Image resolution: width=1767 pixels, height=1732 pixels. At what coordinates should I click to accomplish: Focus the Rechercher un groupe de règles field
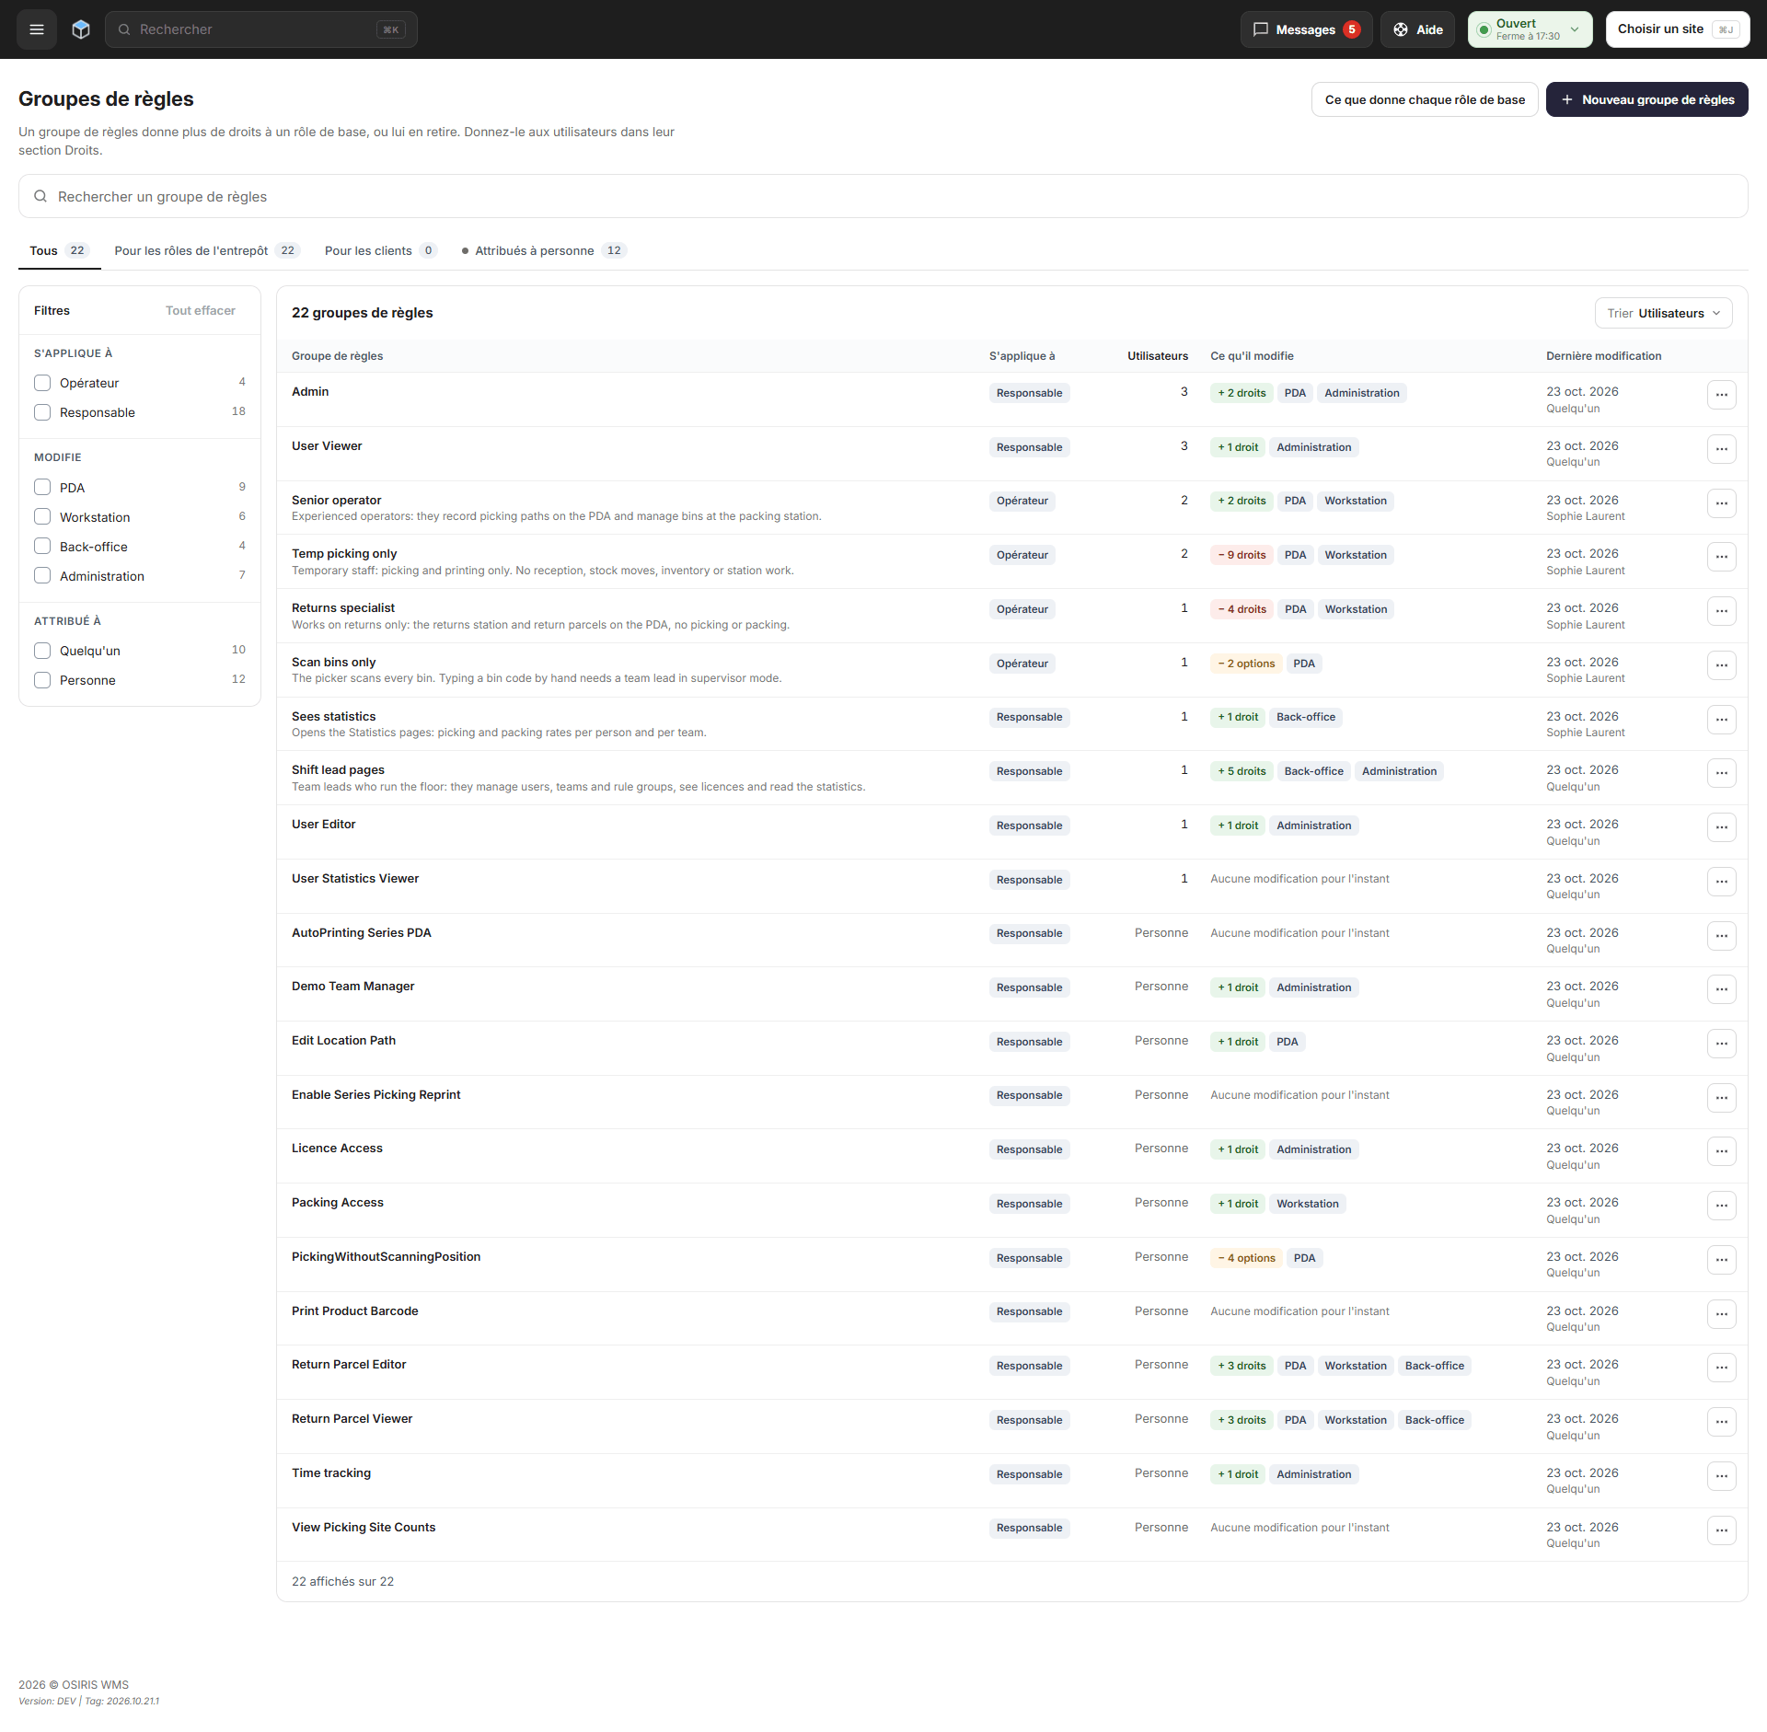tap(883, 196)
